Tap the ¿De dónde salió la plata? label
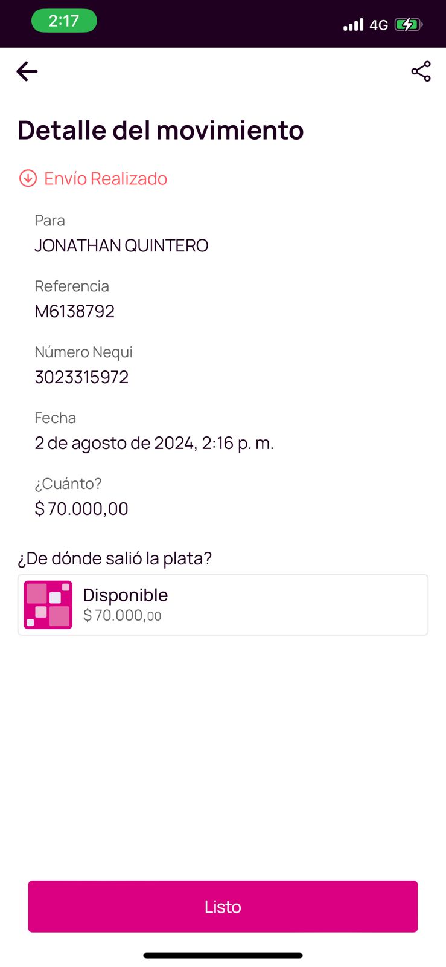The width and height of the screenshot is (446, 967). pos(115,558)
